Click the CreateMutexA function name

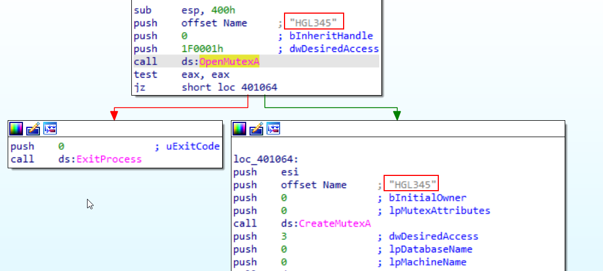pos(334,223)
